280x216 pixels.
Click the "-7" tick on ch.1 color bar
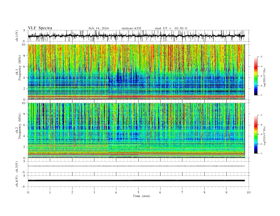tap(261, 95)
